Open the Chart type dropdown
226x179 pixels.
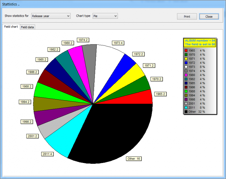click(105, 16)
